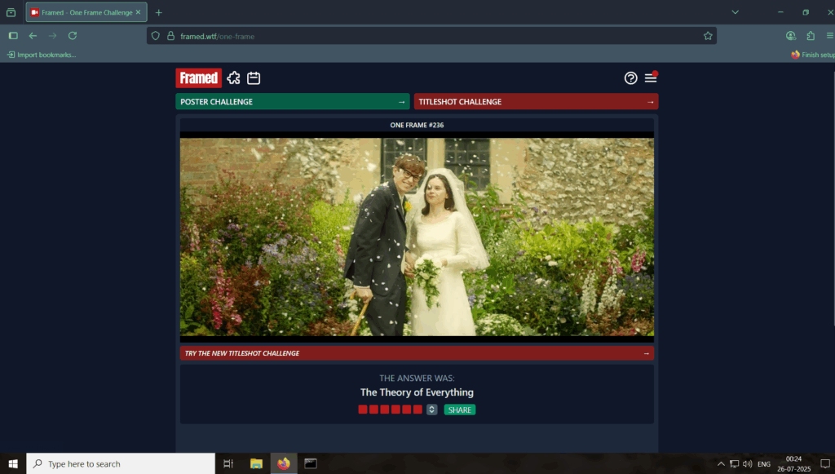Open the Titleshot Challenge banner at top
This screenshot has height=474, width=835.
(x=536, y=102)
